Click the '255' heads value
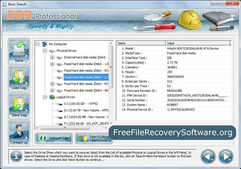This screenshot has width=241, height=169. [170, 72]
